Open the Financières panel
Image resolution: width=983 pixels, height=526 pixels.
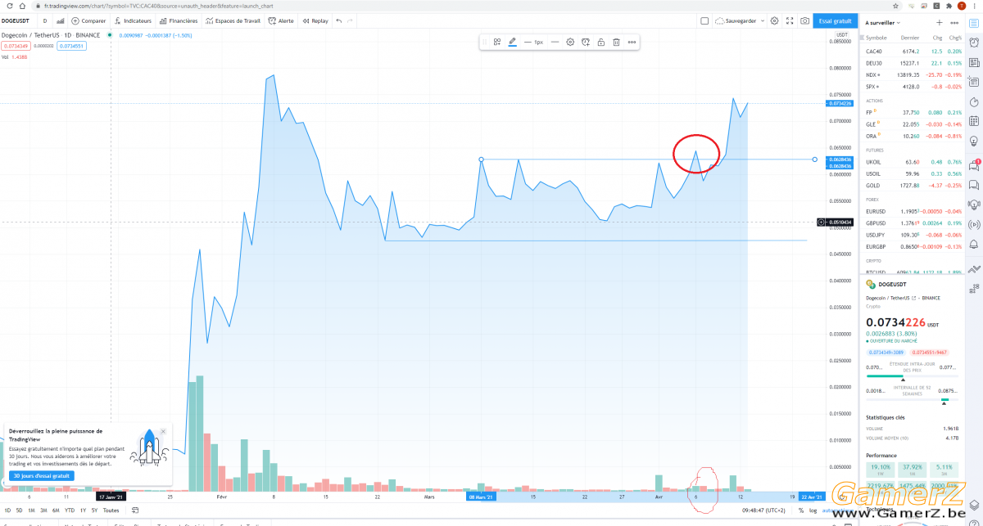(x=178, y=20)
